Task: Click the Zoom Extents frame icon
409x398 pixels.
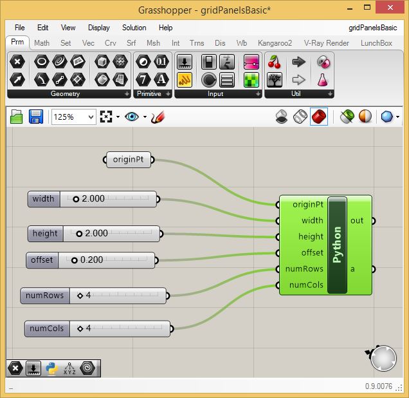Action: [106, 117]
